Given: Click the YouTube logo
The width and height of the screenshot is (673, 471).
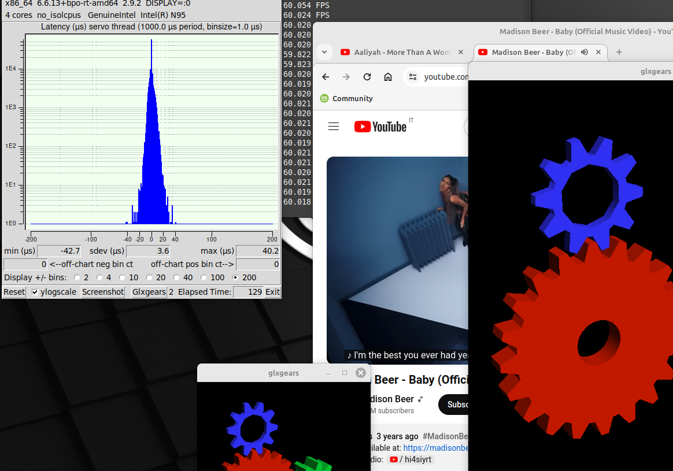Looking at the screenshot, I should (380, 127).
